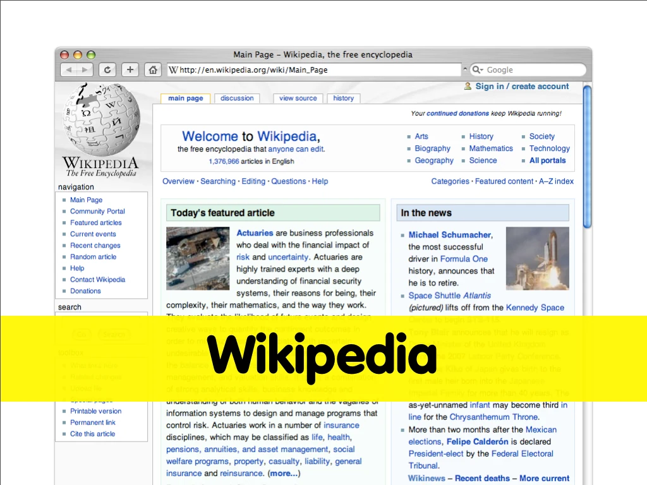Screen dimensions: 647x485
Task: Open the Formula One link
Action: (464, 258)
